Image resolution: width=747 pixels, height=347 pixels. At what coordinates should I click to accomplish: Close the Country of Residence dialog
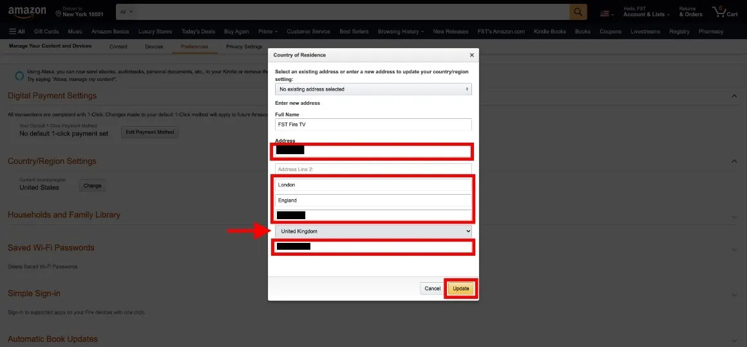tap(471, 55)
